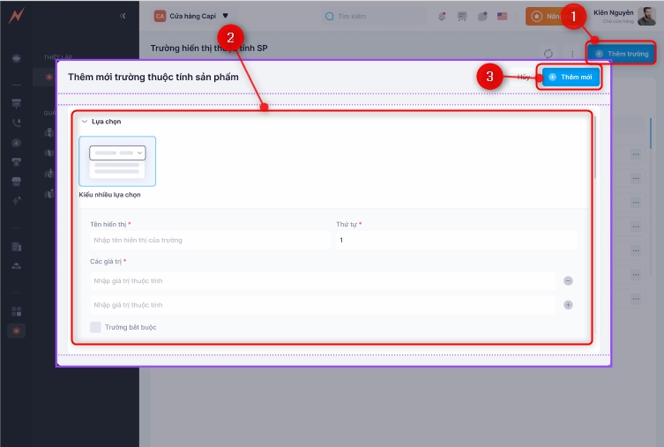This screenshot has width=664, height=447.
Task: Select the Kiểu nhiều lựa chọn thumbnail
Action: click(x=117, y=160)
